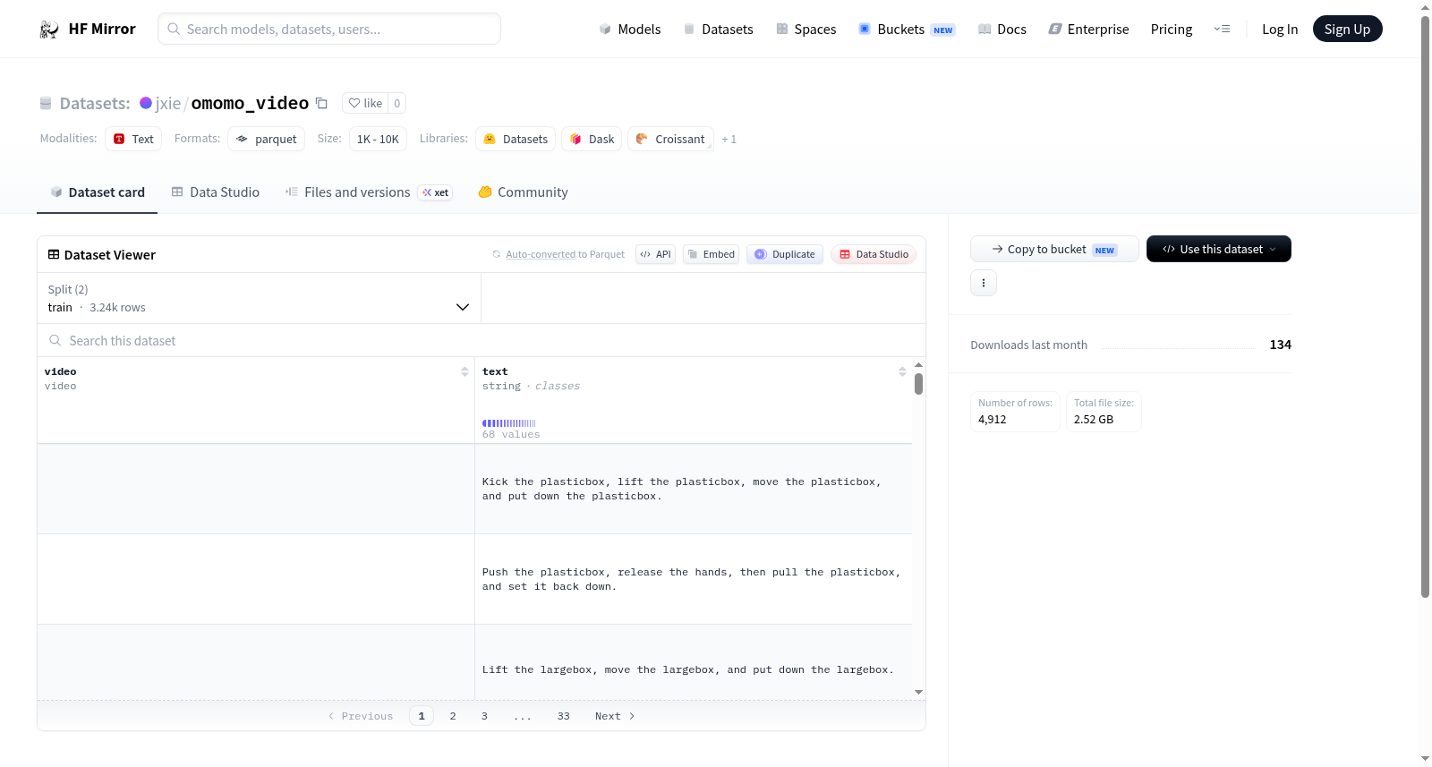
Task: Open Data Studio from viewer header
Action: tap(874, 254)
